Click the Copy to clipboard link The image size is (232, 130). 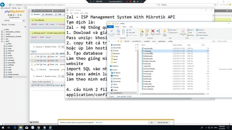pyautogui.click(x=45, y=85)
